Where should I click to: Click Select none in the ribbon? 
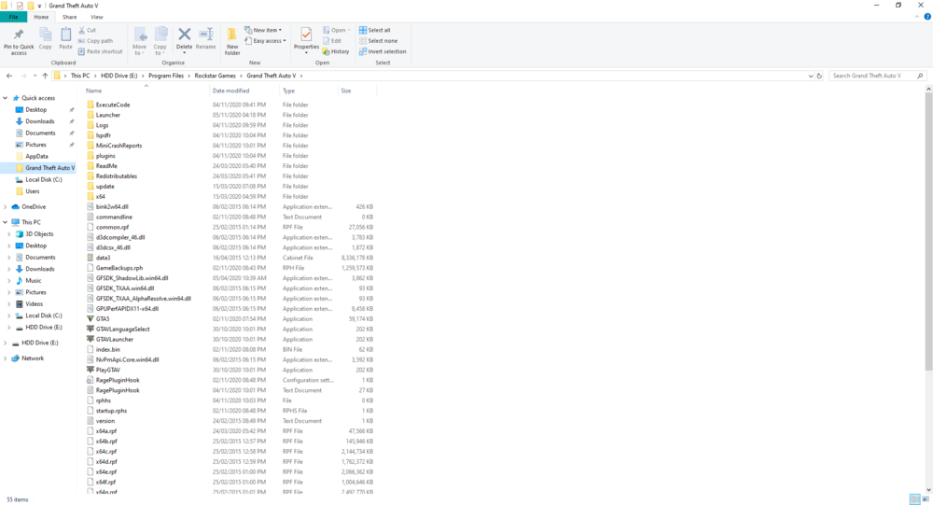click(378, 41)
